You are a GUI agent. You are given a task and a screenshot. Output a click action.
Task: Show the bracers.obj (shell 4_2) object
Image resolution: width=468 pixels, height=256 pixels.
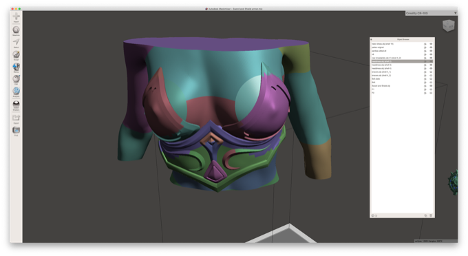(431, 76)
